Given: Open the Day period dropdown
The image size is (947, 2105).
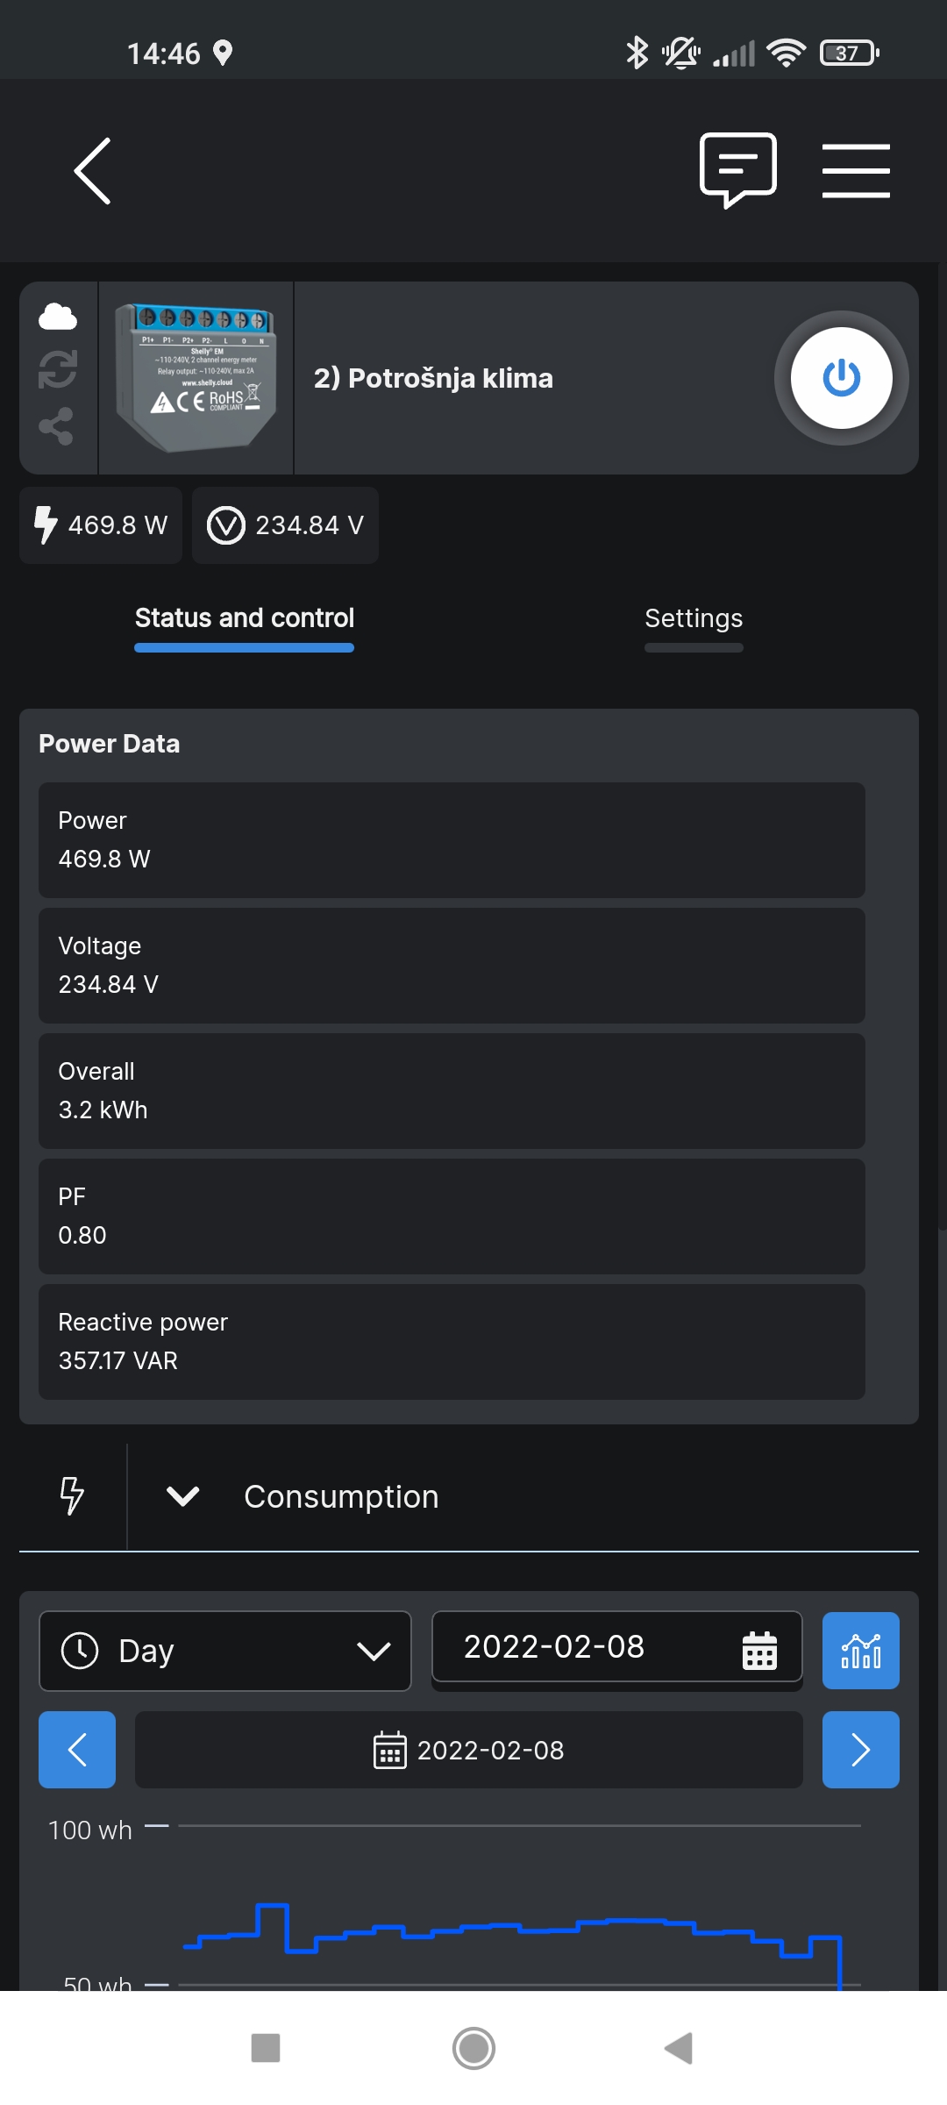Looking at the screenshot, I should [x=225, y=1651].
